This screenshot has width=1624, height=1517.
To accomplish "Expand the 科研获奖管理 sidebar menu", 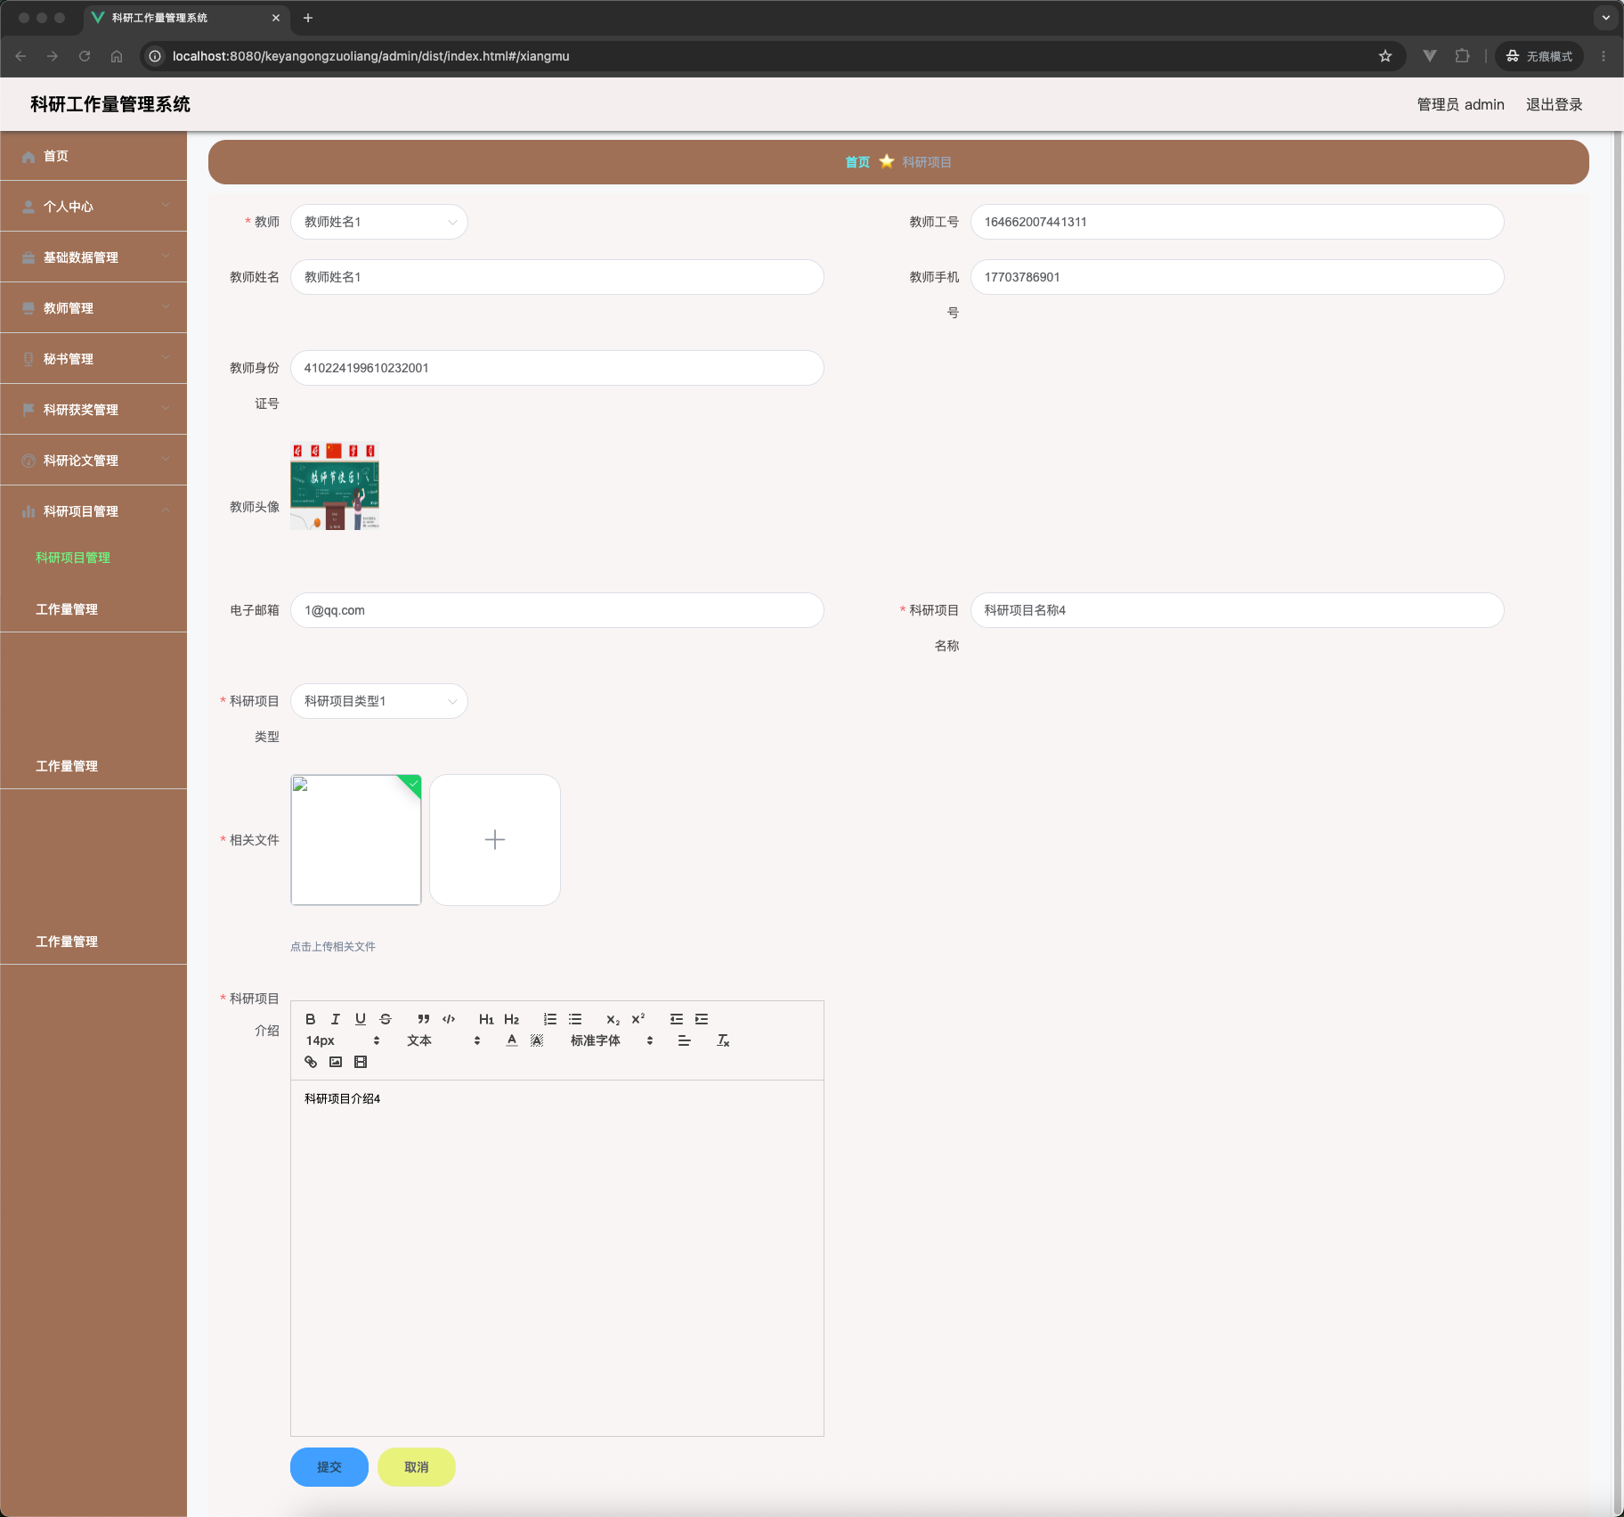I will pyautogui.click(x=93, y=410).
